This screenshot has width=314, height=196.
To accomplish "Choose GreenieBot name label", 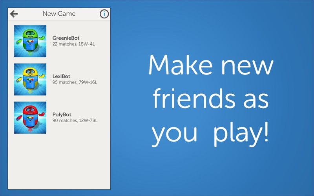I will [66, 38].
